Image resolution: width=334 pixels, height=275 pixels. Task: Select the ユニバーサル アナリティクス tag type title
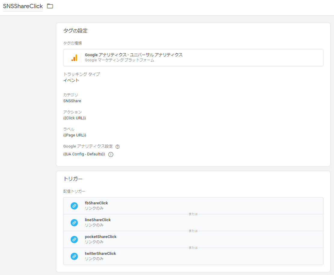click(133, 55)
